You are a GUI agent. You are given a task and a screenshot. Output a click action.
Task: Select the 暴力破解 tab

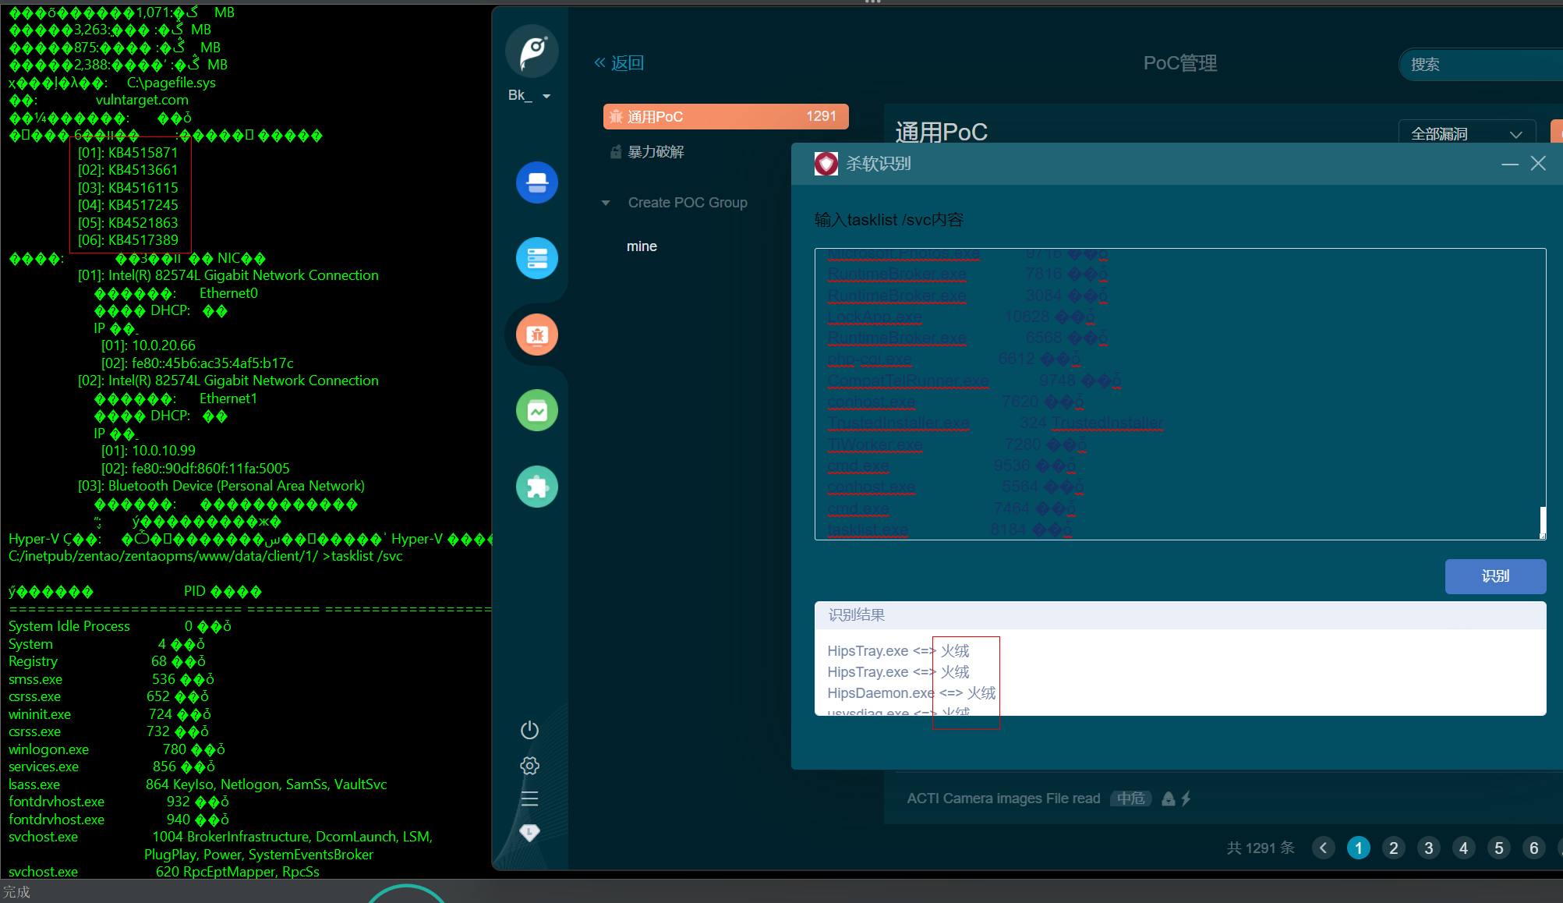pyautogui.click(x=647, y=152)
